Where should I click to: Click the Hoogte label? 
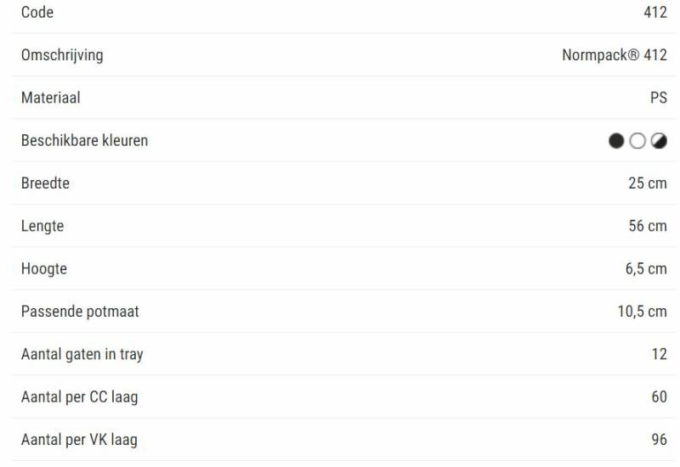[44, 269]
